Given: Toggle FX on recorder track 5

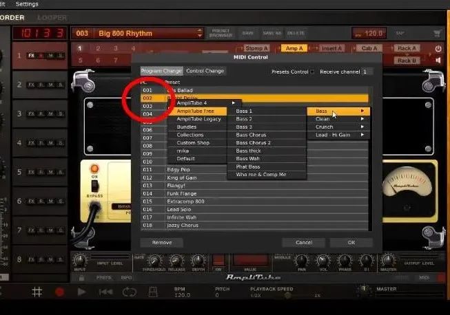Looking at the screenshot, I should click(x=31, y=172).
